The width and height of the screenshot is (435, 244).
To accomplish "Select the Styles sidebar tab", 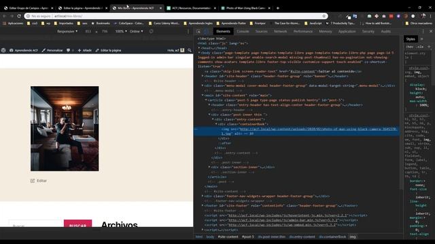I will tap(411, 39).
